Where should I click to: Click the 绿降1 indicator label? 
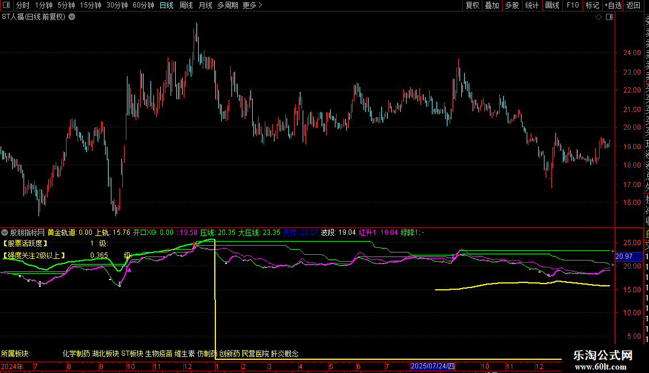pos(412,233)
